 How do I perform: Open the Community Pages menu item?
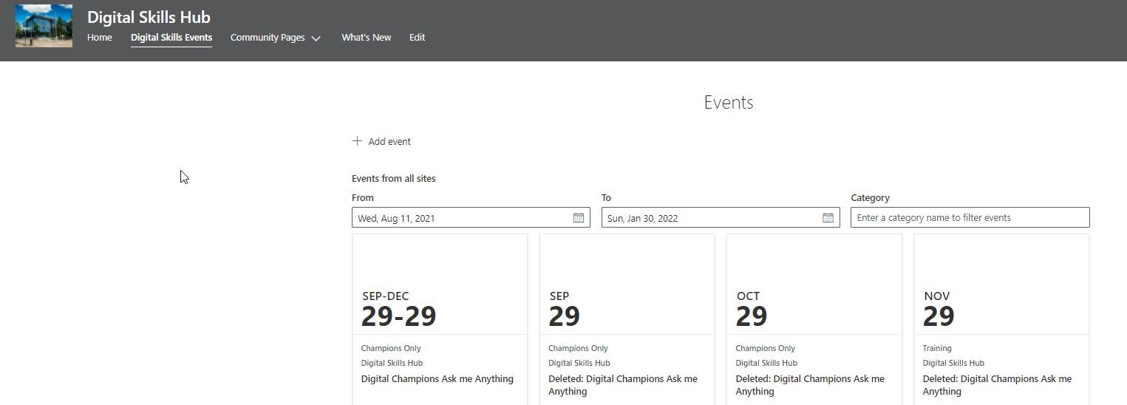point(268,37)
